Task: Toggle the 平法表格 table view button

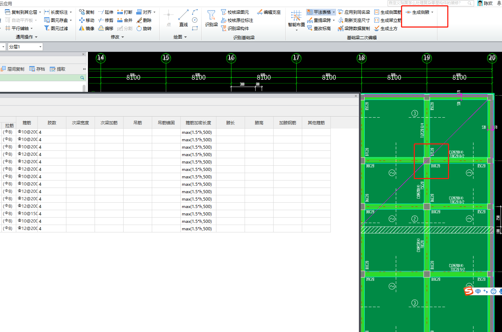Action: pos(319,12)
